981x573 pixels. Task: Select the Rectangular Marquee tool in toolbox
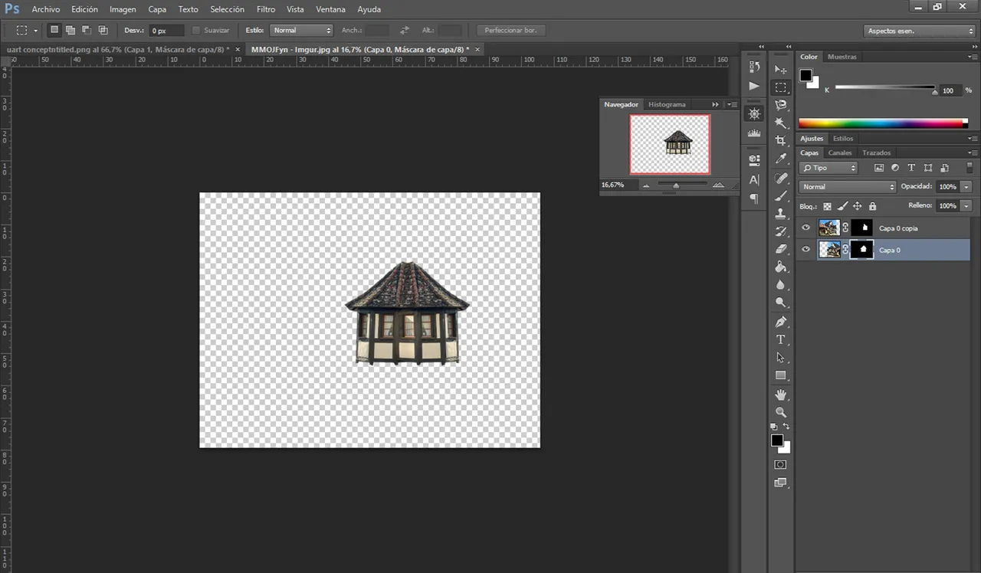[x=780, y=87]
